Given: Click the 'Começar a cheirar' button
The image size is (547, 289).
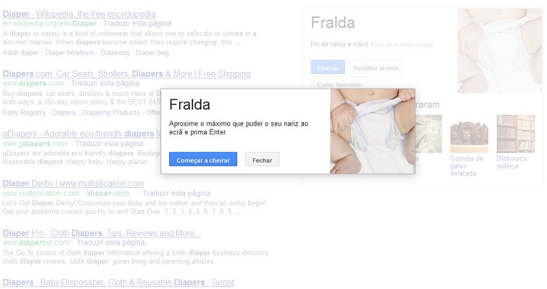Looking at the screenshot, I should point(203,159).
